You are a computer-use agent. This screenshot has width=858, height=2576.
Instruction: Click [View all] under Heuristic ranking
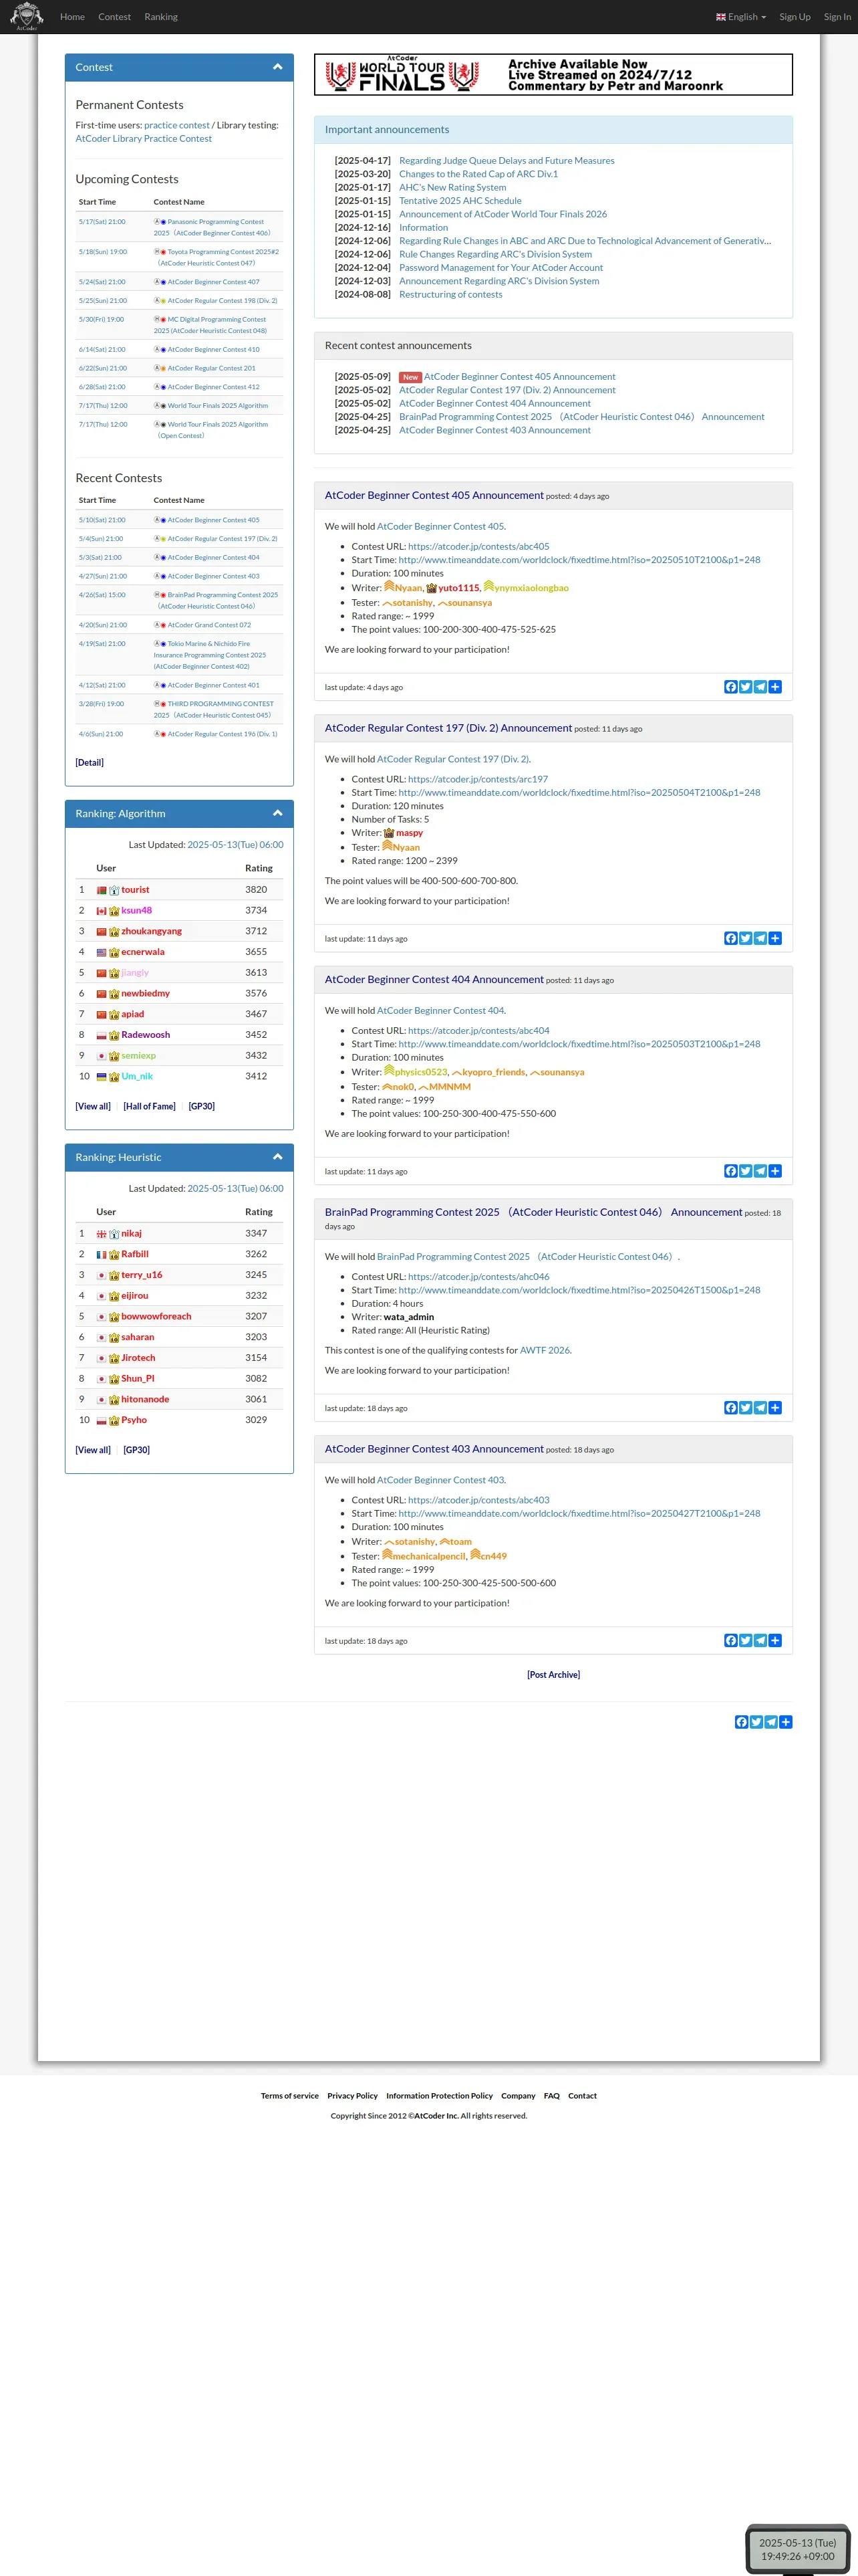93,1450
